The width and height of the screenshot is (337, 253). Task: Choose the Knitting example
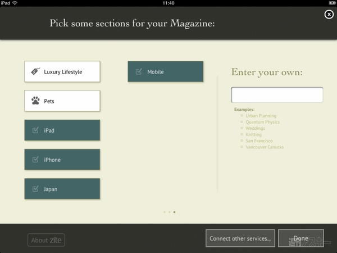(x=254, y=134)
